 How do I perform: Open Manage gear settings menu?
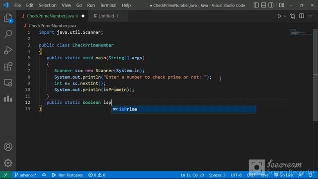click(x=8, y=163)
